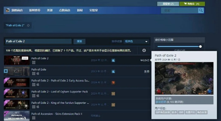Click the 角色扮演 user tag
Viewport: 221px width, 121px height.
tap(202, 112)
